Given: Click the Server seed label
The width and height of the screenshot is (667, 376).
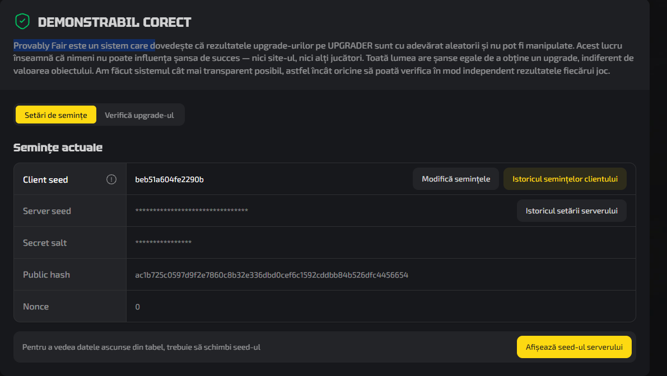Looking at the screenshot, I should tap(47, 211).
